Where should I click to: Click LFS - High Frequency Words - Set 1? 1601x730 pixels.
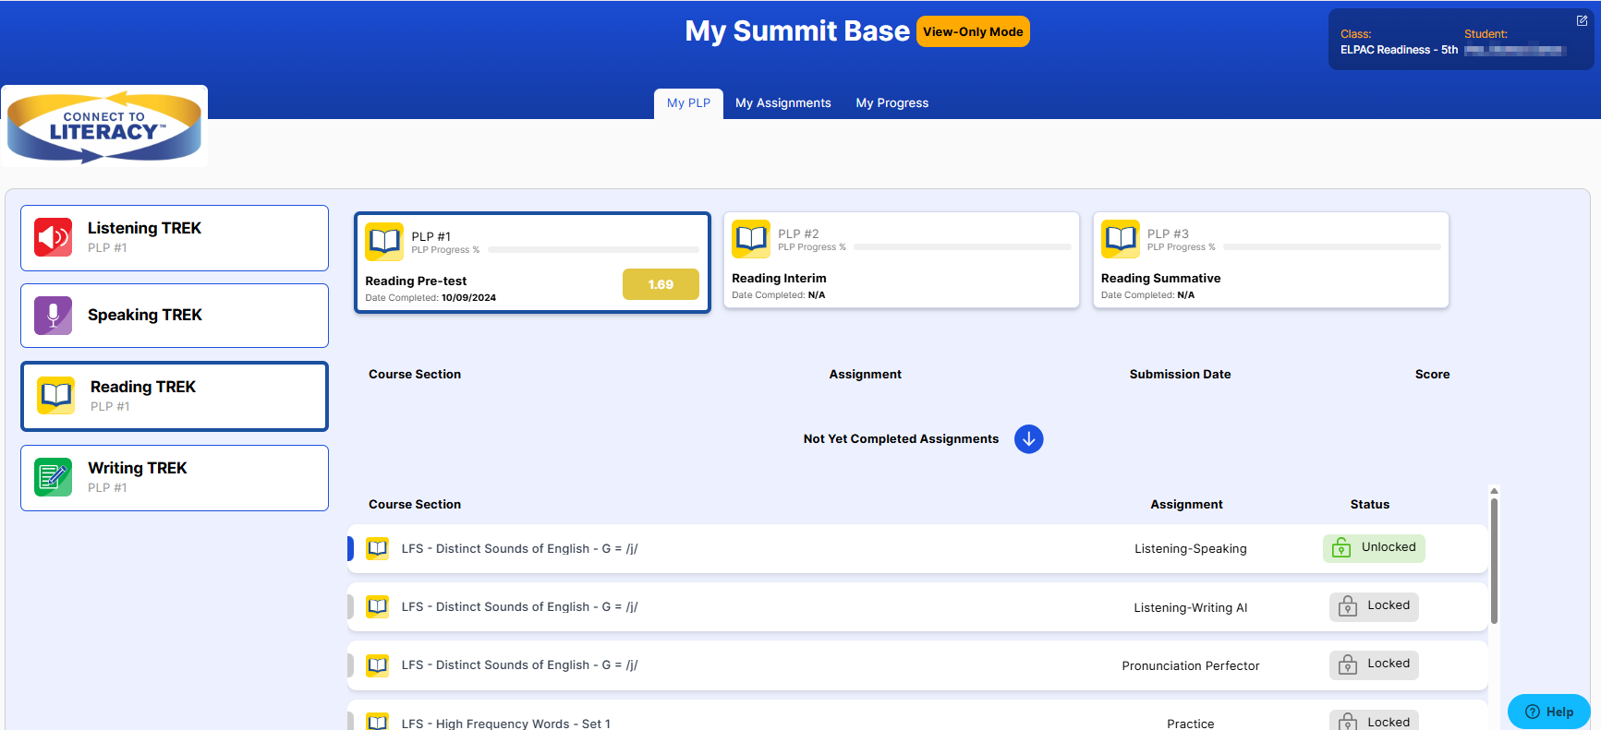[x=506, y=724]
